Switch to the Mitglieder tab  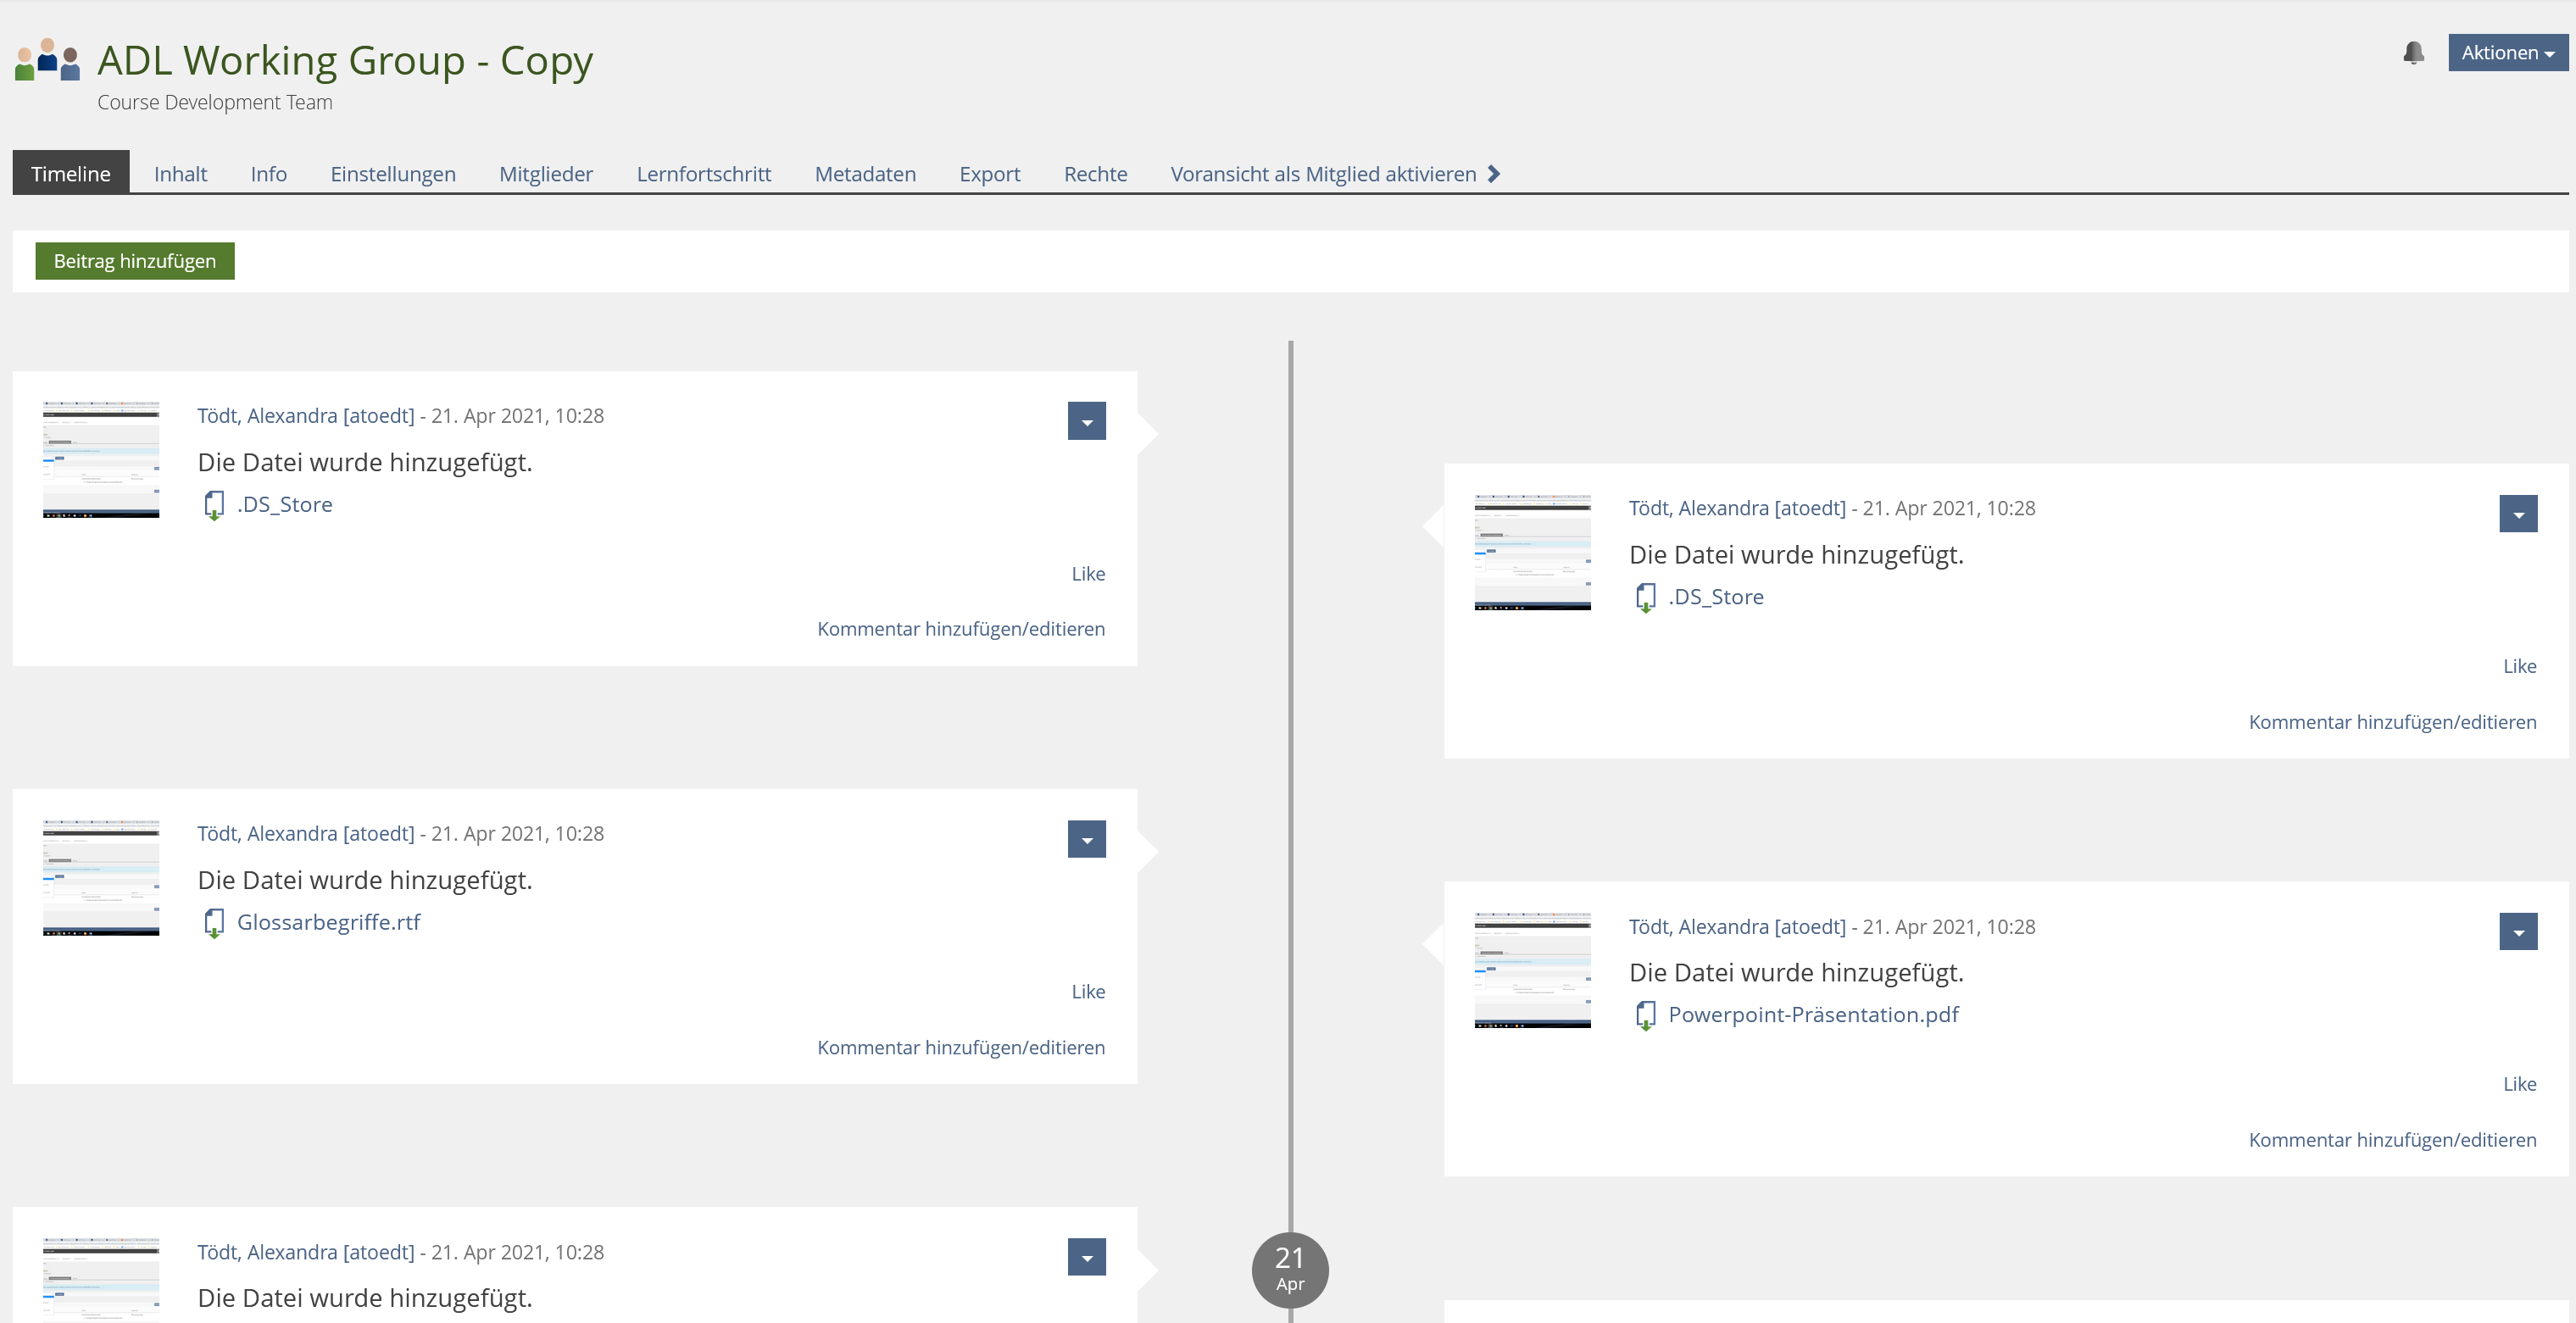pyautogui.click(x=545, y=174)
